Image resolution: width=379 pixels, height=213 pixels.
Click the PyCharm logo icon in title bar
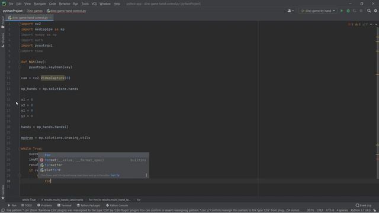pos(4,4)
